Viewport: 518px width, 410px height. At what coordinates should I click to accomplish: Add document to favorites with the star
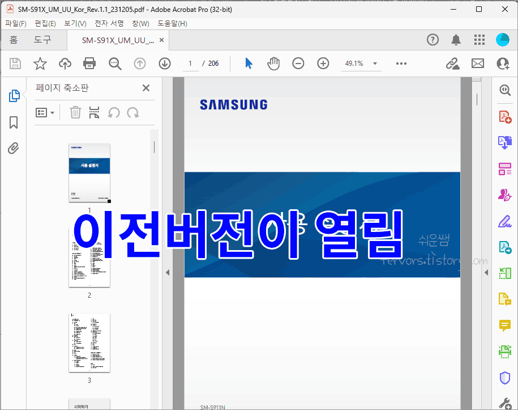[40, 63]
